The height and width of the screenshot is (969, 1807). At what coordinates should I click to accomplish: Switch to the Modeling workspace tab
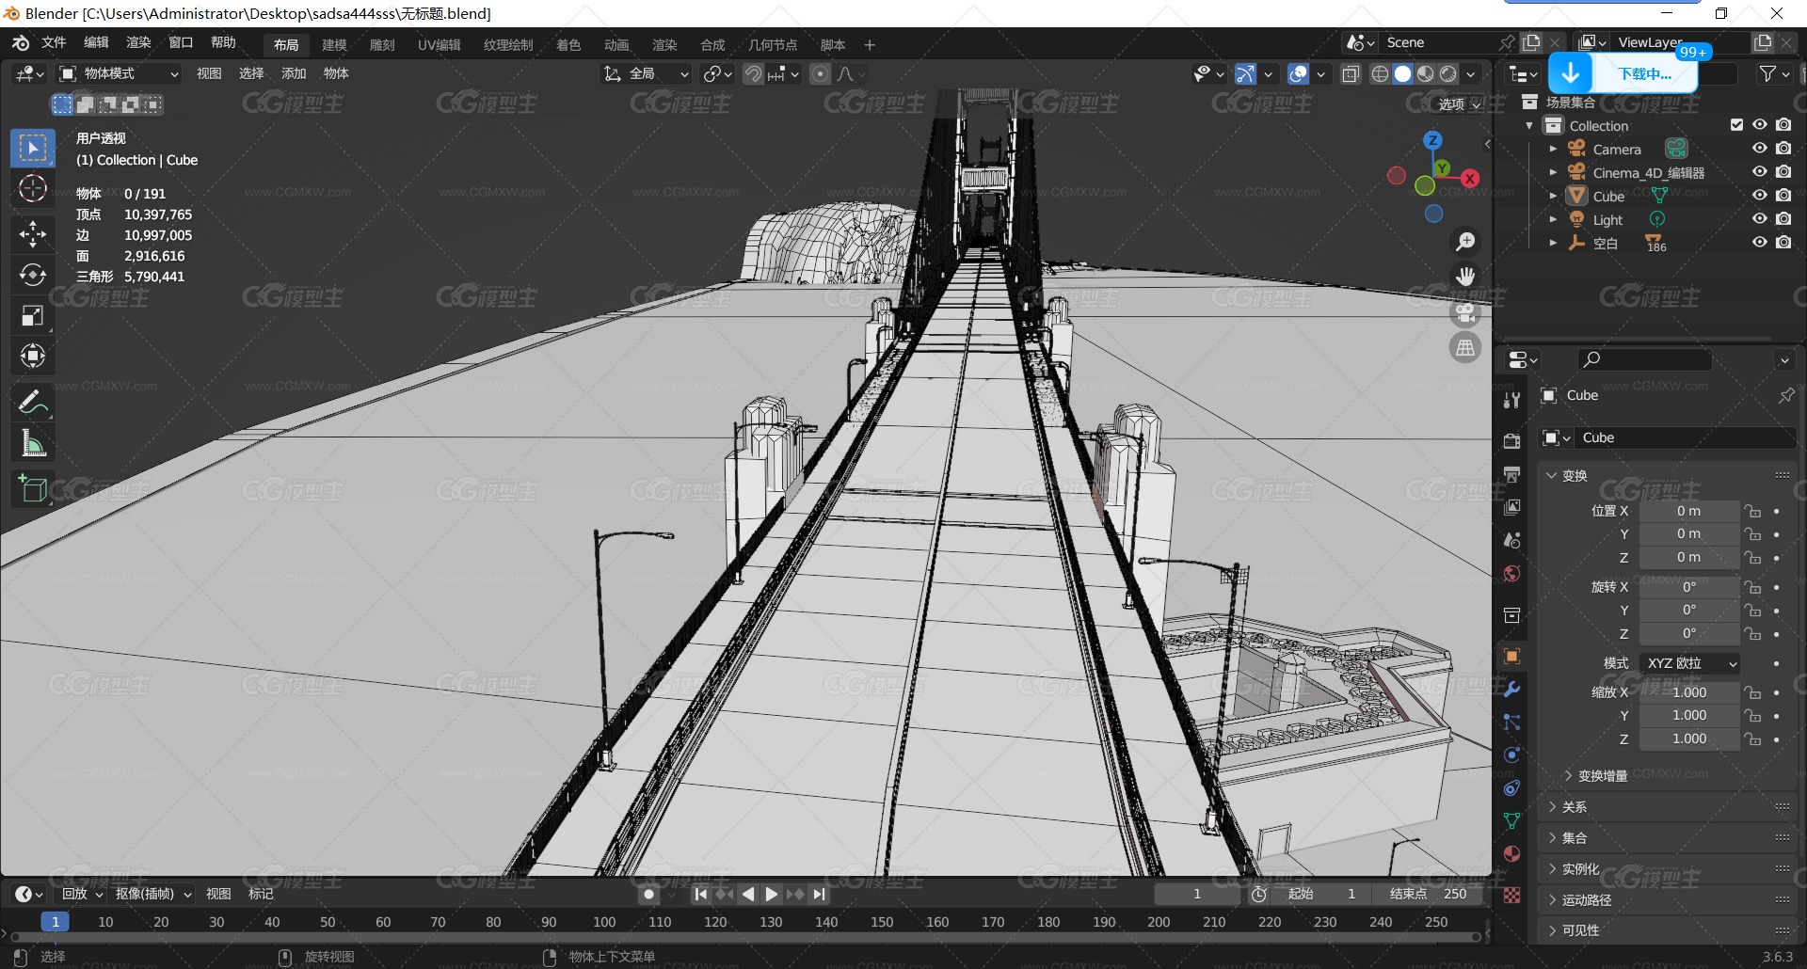pyautogui.click(x=334, y=45)
